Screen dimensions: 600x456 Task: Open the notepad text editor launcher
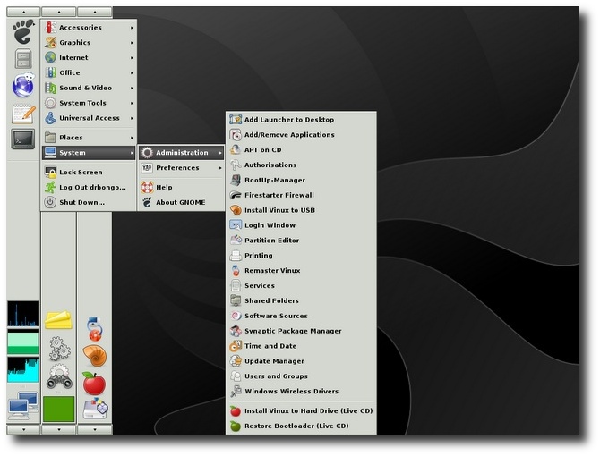pos(23,114)
